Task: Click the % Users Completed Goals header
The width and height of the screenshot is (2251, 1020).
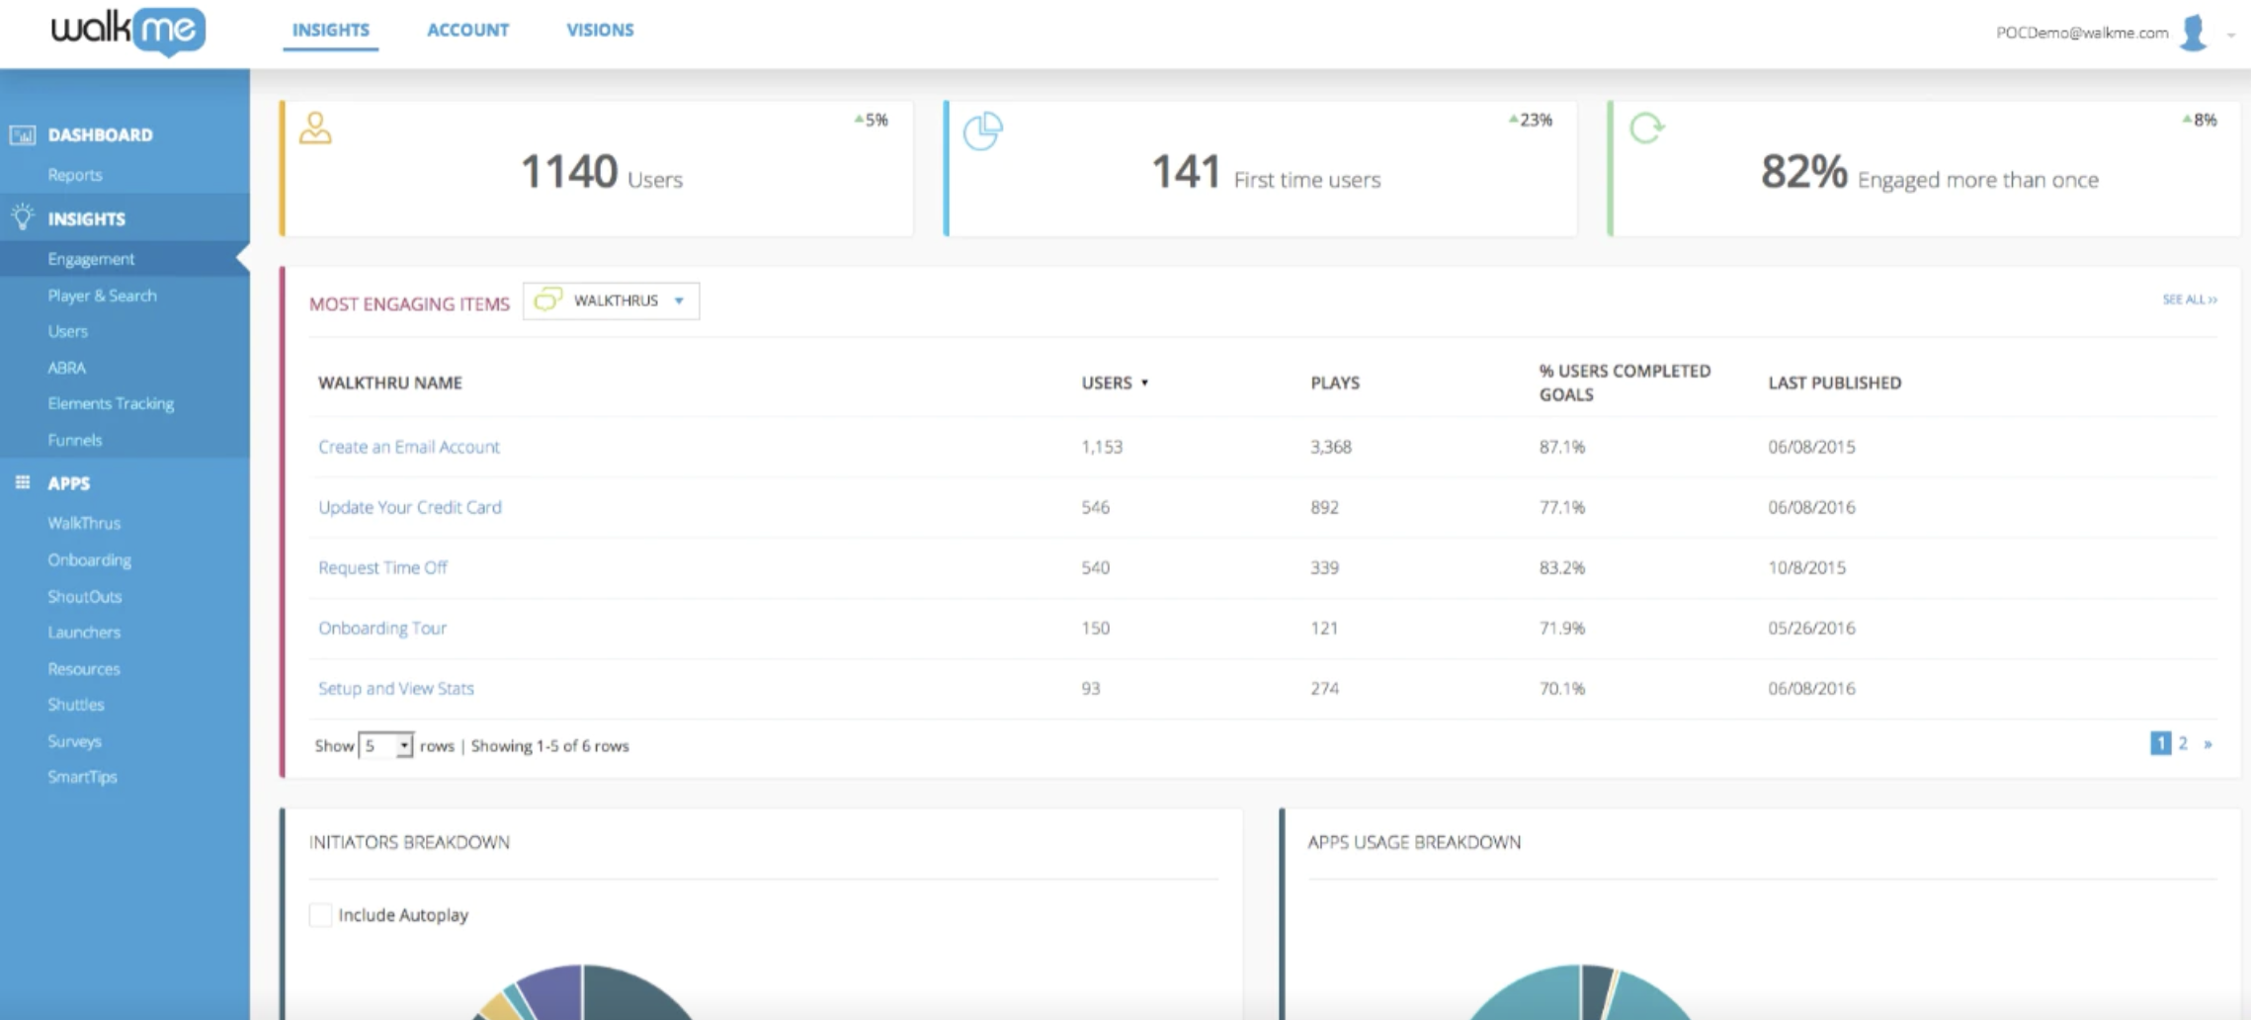Action: (x=1625, y=382)
